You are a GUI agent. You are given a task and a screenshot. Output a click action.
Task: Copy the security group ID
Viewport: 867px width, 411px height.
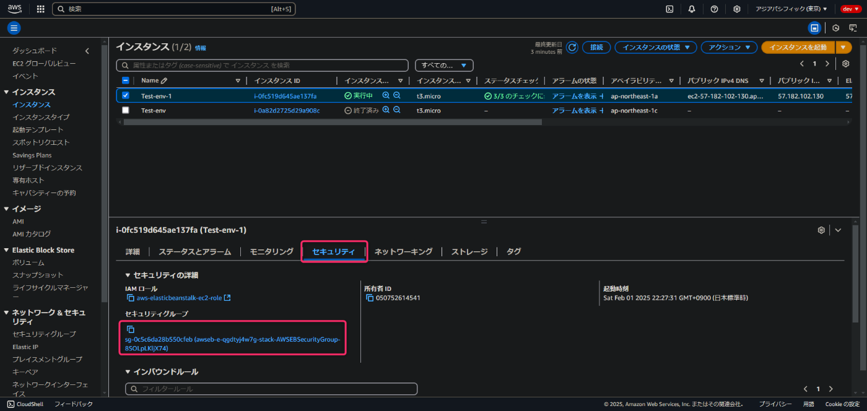(130, 329)
